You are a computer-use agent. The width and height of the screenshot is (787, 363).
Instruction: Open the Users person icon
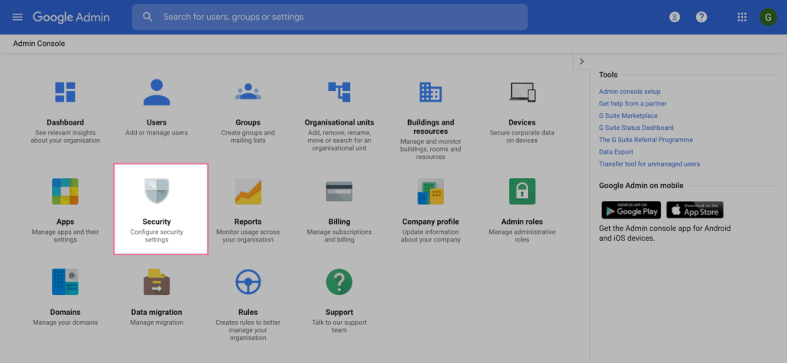point(157,92)
